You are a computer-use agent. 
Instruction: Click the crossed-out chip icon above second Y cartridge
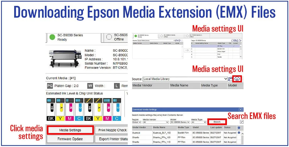98,100
